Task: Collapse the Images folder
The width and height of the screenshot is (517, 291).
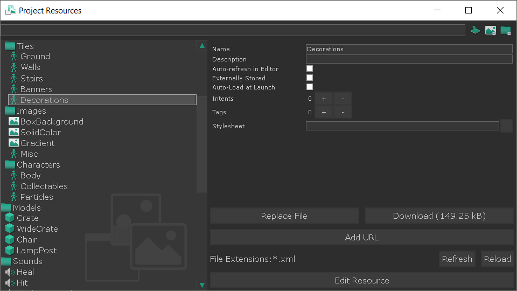Action: pos(10,111)
